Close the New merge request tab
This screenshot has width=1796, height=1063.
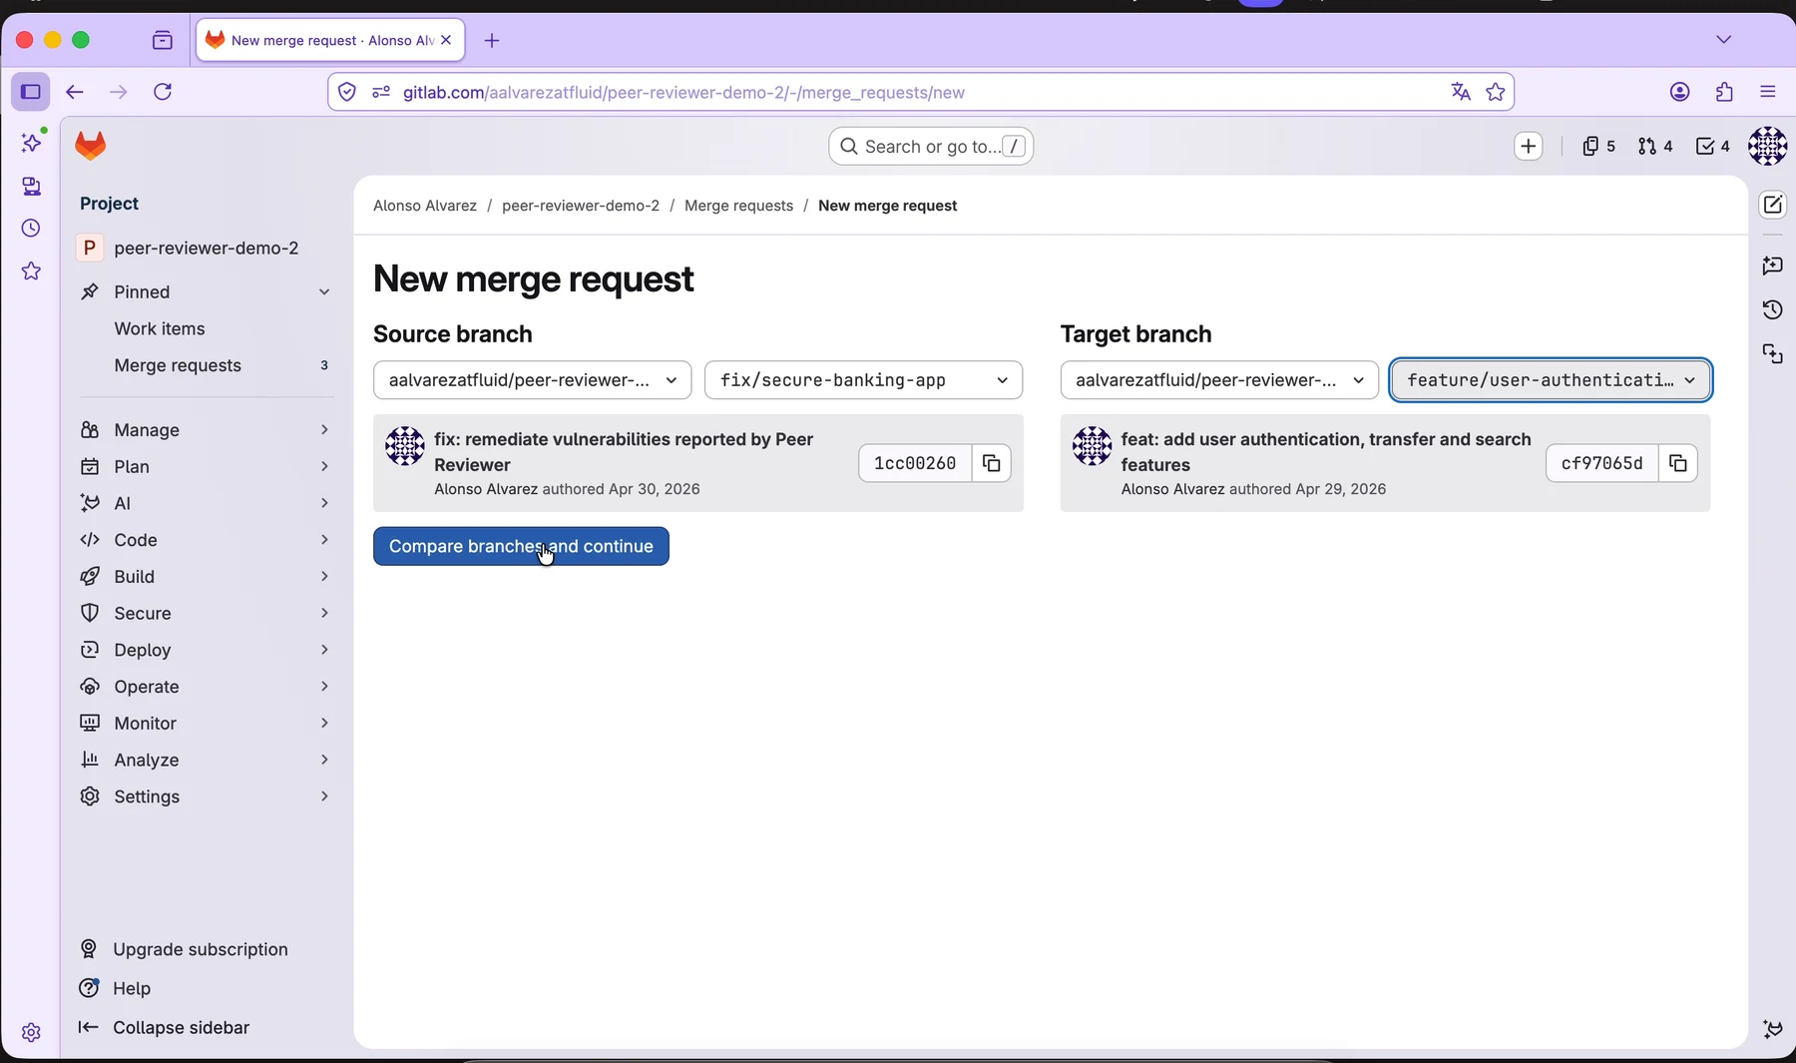pyautogui.click(x=446, y=40)
